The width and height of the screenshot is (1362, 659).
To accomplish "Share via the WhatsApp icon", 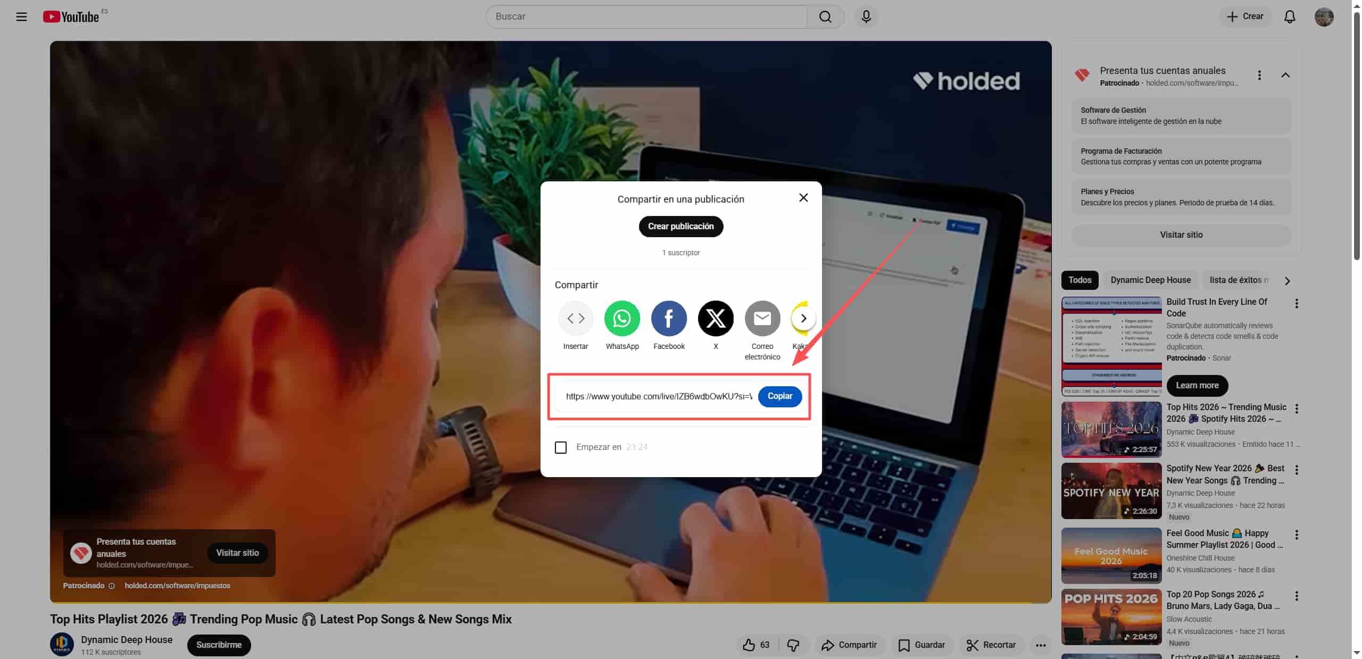I will pos(622,318).
